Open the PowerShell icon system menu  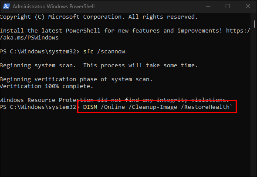click(x=7, y=6)
